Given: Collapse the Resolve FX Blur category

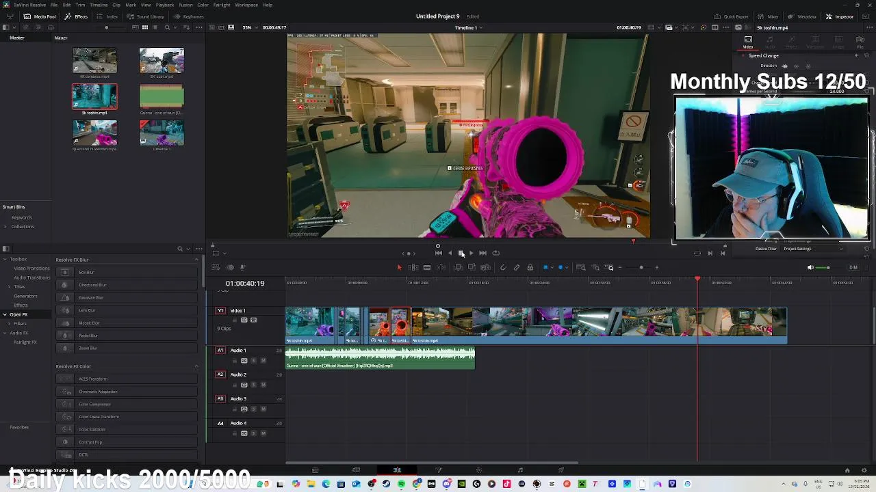Looking at the screenshot, I should (196, 260).
